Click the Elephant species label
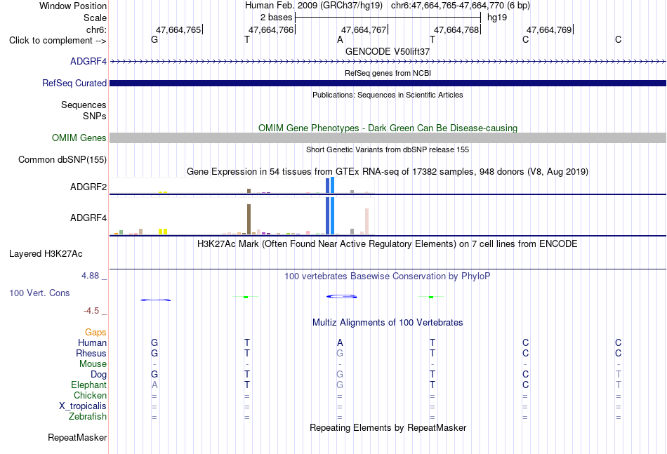This screenshot has width=667, height=454. (x=89, y=385)
